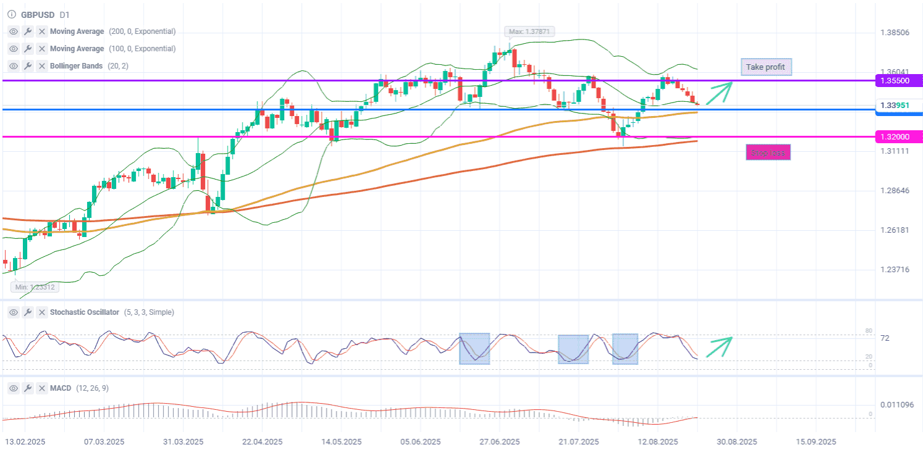Toggle Stochastic Oscillator visibility
The height and width of the screenshot is (450, 923).
(x=14, y=312)
